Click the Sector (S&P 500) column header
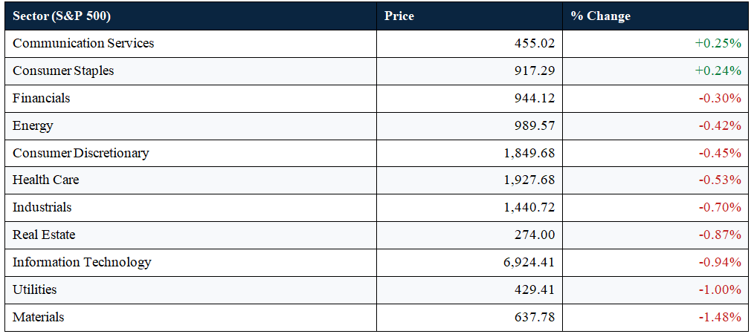 click(x=62, y=16)
